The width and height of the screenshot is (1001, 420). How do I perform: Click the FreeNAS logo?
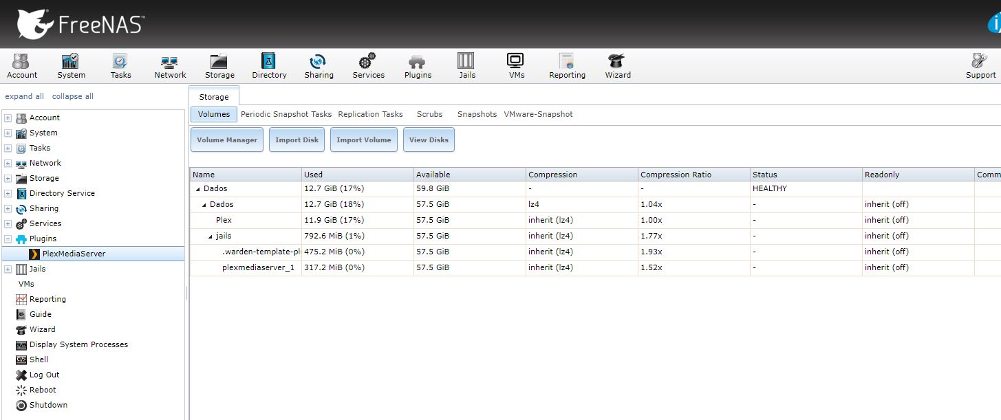[x=80, y=24]
